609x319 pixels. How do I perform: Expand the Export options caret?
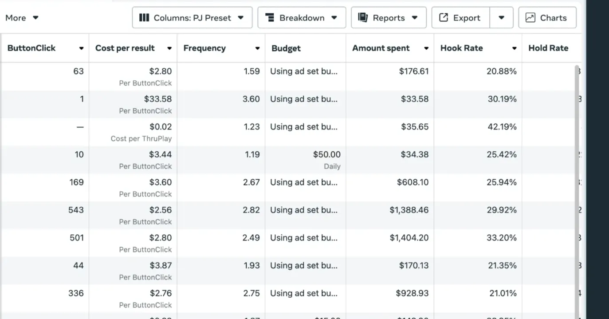(501, 18)
